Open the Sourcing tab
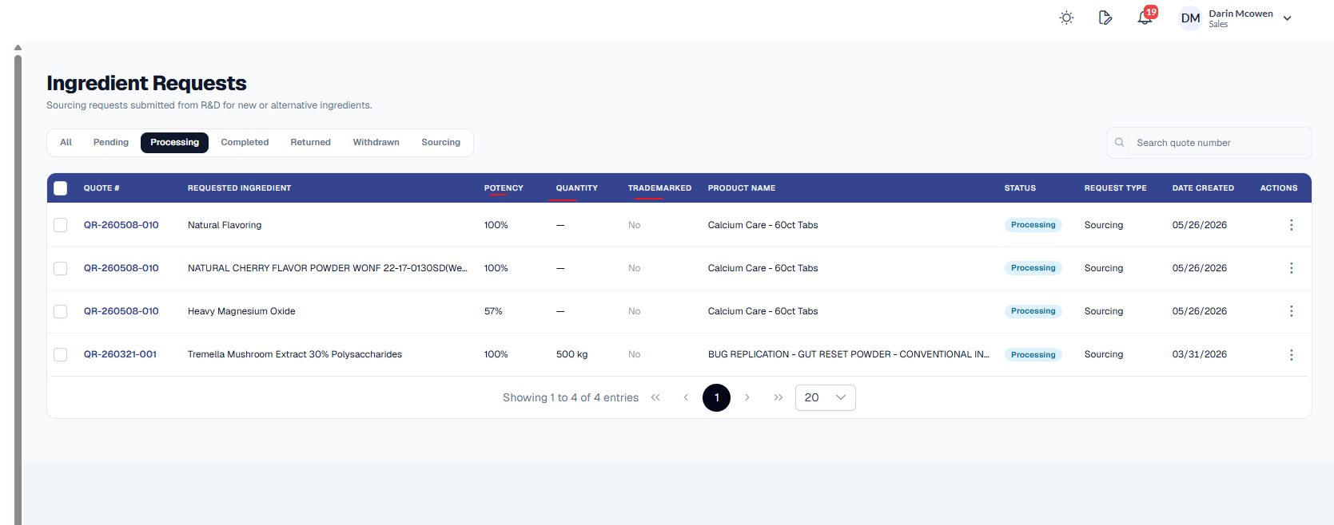 pos(441,143)
